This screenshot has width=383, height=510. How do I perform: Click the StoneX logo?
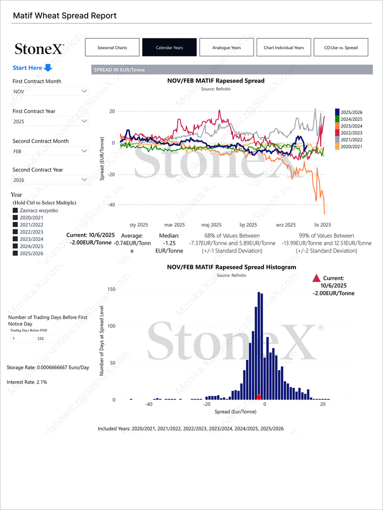[39, 48]
